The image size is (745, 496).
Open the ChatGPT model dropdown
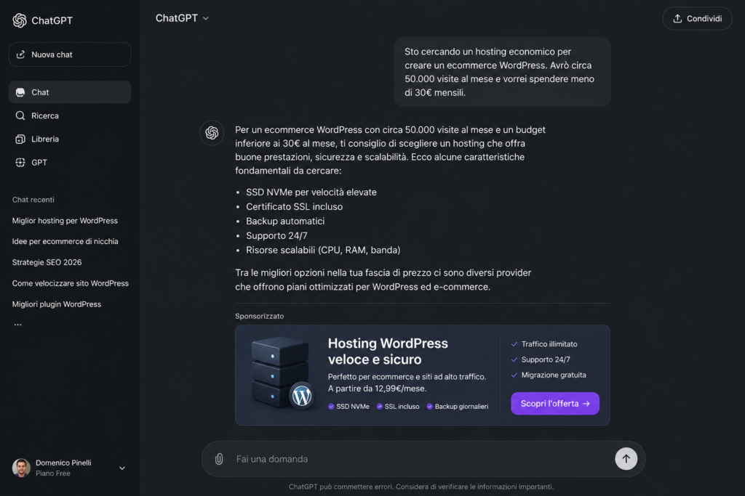coord(182,18)
